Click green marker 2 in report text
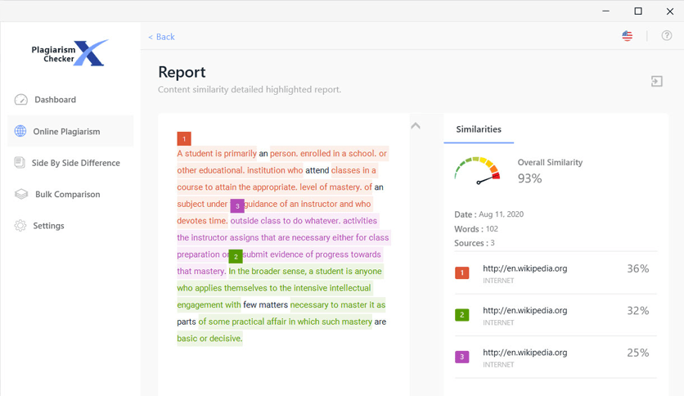This screenshot has width=684, height=396. click(236, 256)
